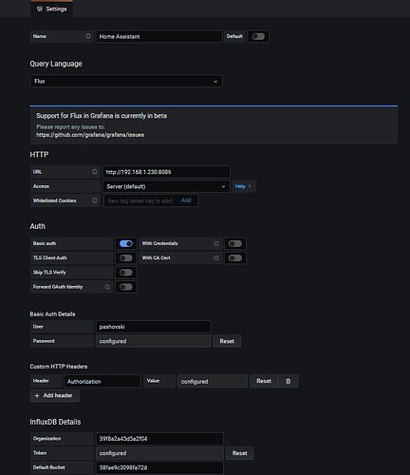
Task: Click the info icon beside With Credentials
Action: (216, 243)
